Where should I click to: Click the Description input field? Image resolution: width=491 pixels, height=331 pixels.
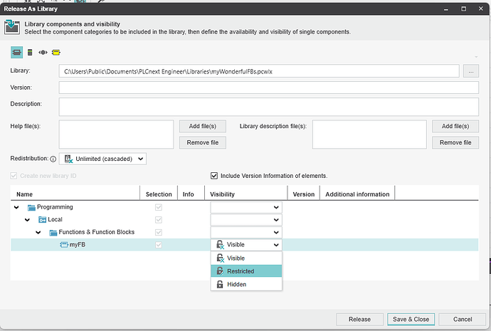point(269,107)
